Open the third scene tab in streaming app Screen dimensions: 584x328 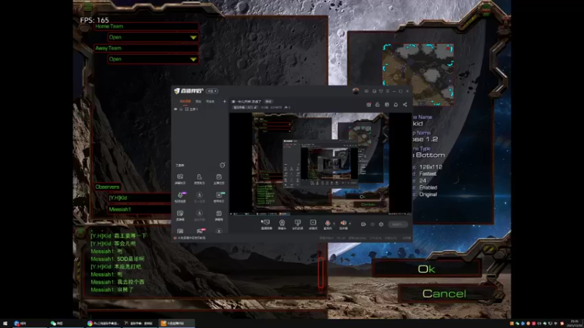click(x=210, y=101)
